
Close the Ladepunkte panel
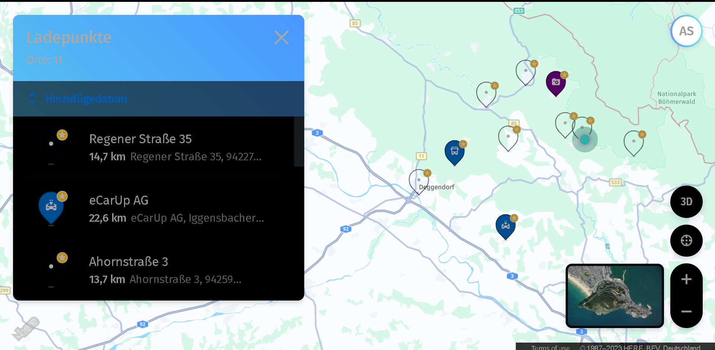tap(282, 38)
